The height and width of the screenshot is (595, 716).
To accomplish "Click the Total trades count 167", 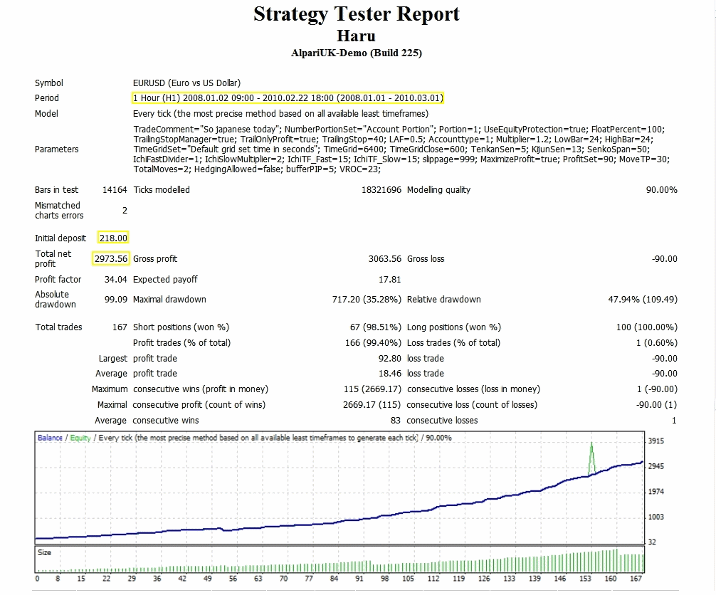I will [120, 327].
